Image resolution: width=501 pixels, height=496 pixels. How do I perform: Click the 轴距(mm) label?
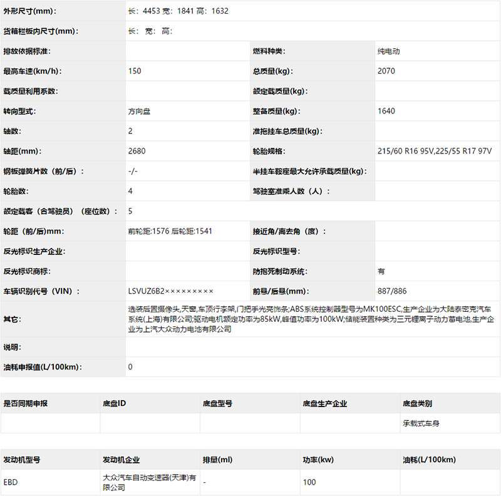click(x=23, y=151)
